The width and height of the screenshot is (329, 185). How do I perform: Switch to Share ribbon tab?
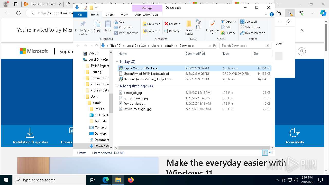pyautogui.click(x=110, y=15)
